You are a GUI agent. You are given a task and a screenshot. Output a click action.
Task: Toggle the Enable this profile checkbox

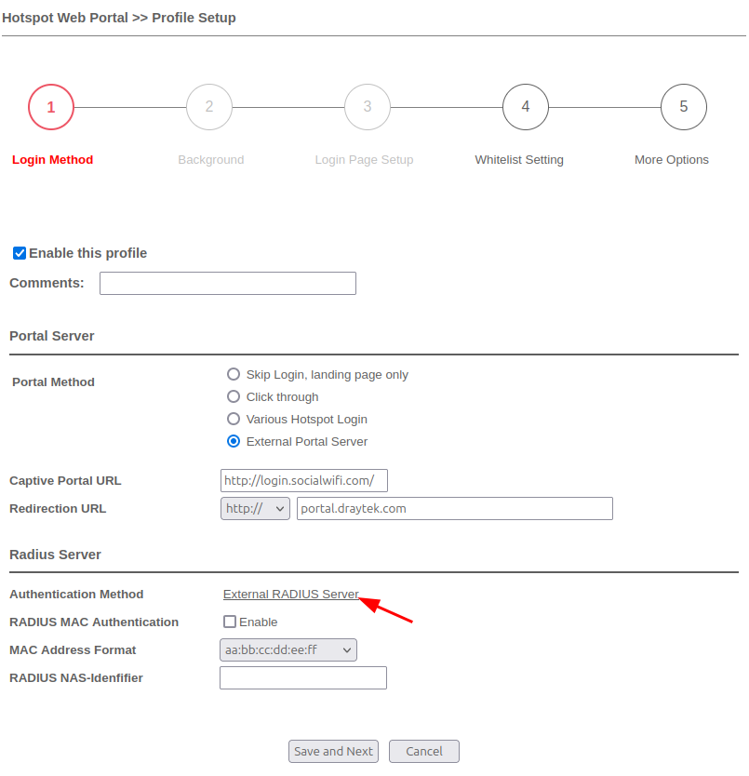[x=20, y=253]
